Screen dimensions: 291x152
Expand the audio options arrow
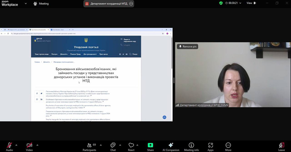point(16,145)
